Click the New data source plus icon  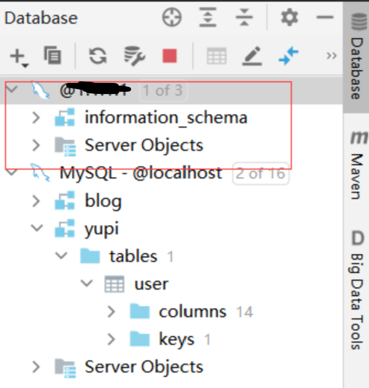[x=18, y=55]
